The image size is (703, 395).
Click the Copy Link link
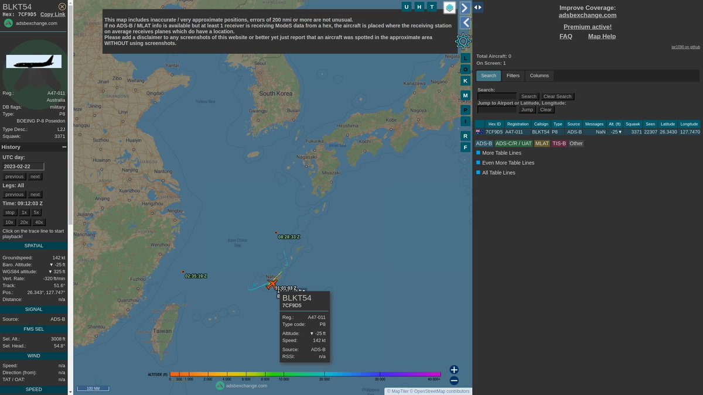coord(53,14)
